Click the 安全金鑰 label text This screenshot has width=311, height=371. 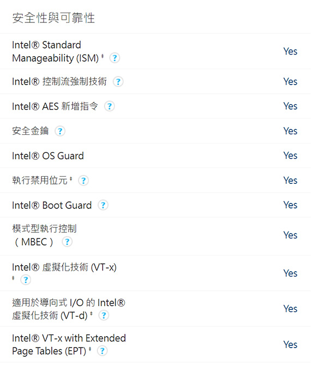tap(31, 131)
